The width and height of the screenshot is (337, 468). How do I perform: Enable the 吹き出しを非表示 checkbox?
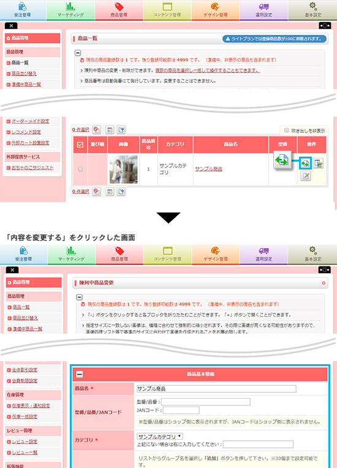coord(286,130)
